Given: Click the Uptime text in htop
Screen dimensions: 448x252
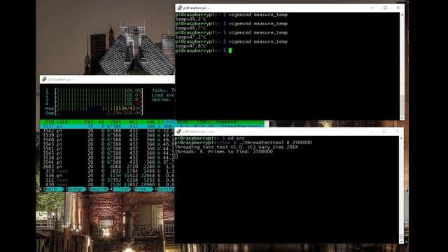Looking at the screenshot, I should pos(163,99).
